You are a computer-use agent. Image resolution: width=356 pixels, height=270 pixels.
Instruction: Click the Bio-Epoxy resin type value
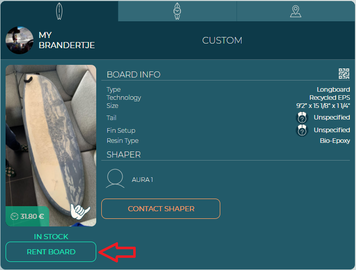click(x=335, y=141)
